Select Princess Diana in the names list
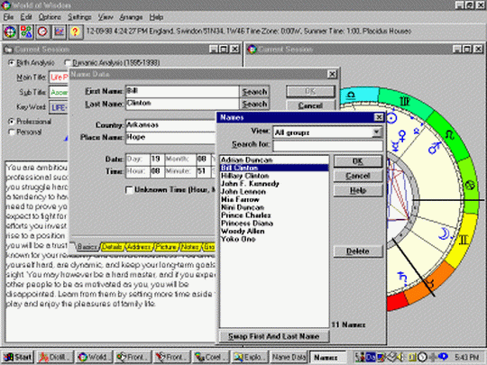 point(274,224)
